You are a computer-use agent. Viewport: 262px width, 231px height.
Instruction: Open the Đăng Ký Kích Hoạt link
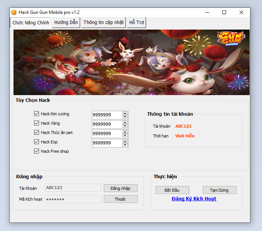click(x=194, y=199)
